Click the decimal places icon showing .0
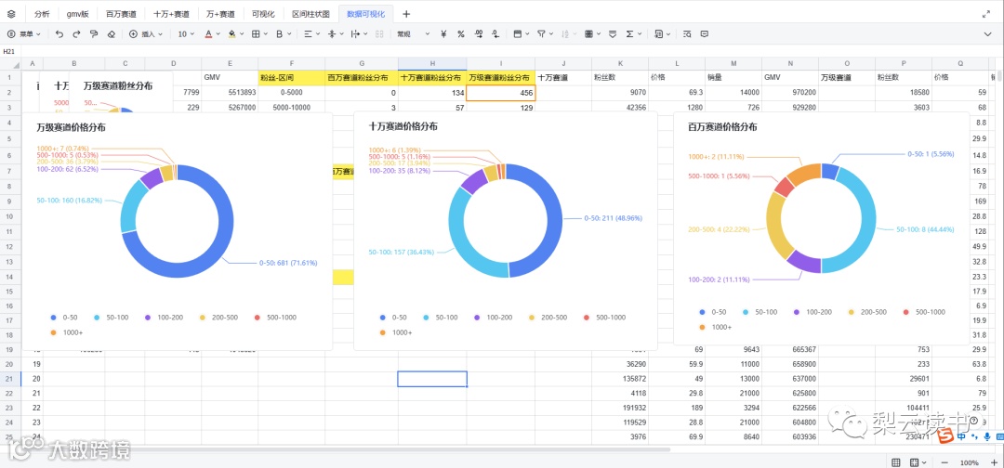 click(x=496, y=33)
